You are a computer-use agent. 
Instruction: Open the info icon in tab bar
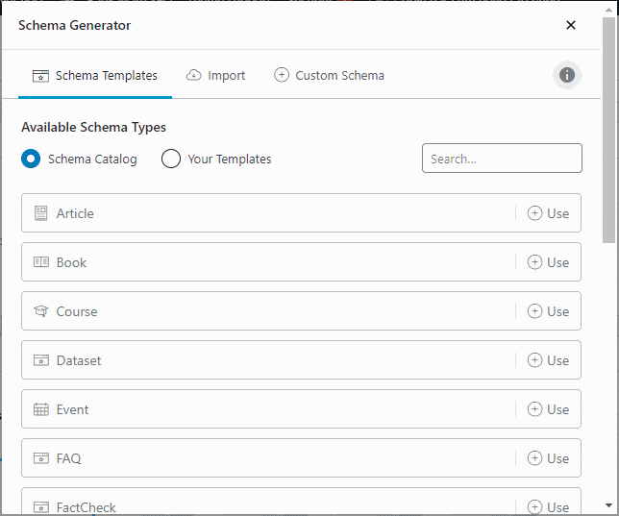pyautogui.click(x=567, y=75)
